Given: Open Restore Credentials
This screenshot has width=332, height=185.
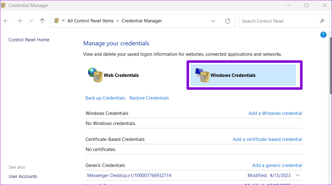Looking at the screenshot, I should (149, 98).
